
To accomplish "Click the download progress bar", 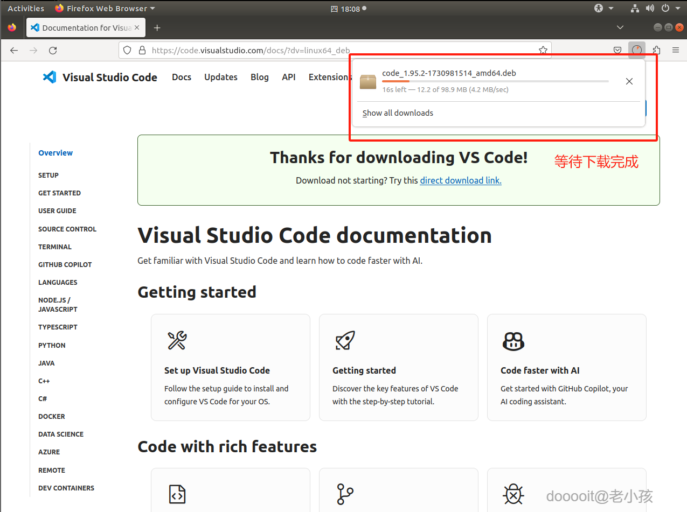I will 495,81.
